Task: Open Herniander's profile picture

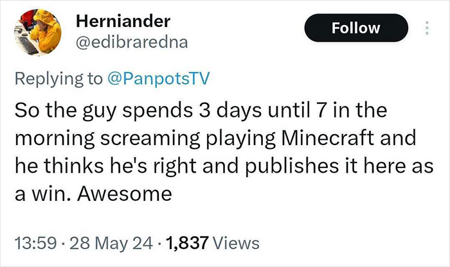Action: click(x=38, y=32)
